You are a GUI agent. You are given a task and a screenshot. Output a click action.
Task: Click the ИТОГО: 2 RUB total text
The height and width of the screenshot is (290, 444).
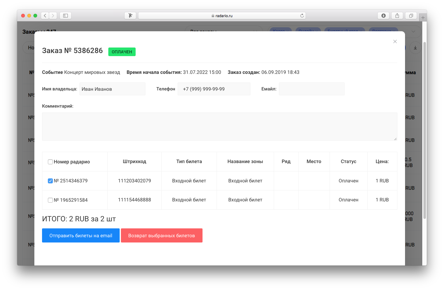[79, 219]
